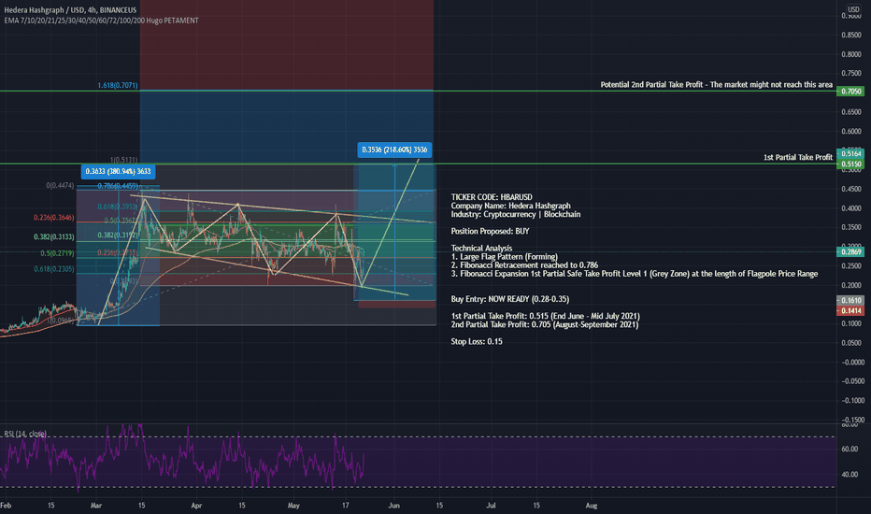The image size is (871, 514).
Task: Open the USD currency selector
Action: point(853,9)
